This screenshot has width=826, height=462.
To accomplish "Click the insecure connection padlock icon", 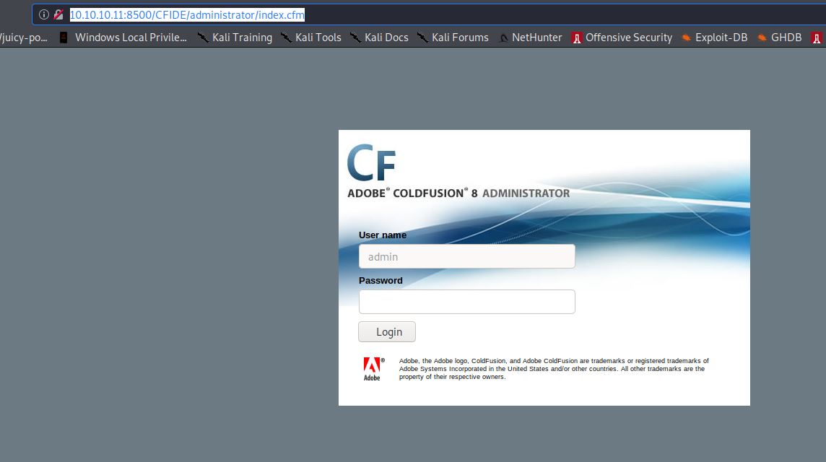I will [58, 14].
